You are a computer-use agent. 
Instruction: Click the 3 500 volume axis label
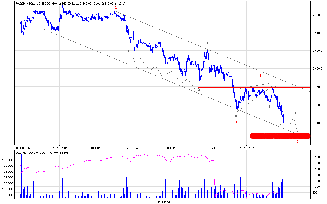pyautogui.click(x=316, y=157)
